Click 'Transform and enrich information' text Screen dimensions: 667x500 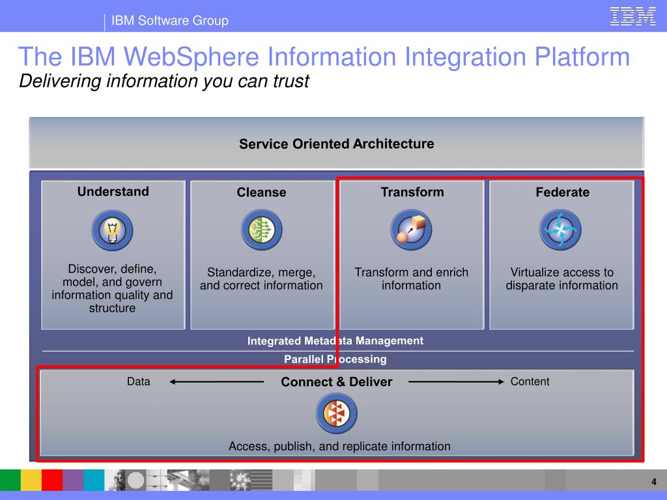click(412, 279)
